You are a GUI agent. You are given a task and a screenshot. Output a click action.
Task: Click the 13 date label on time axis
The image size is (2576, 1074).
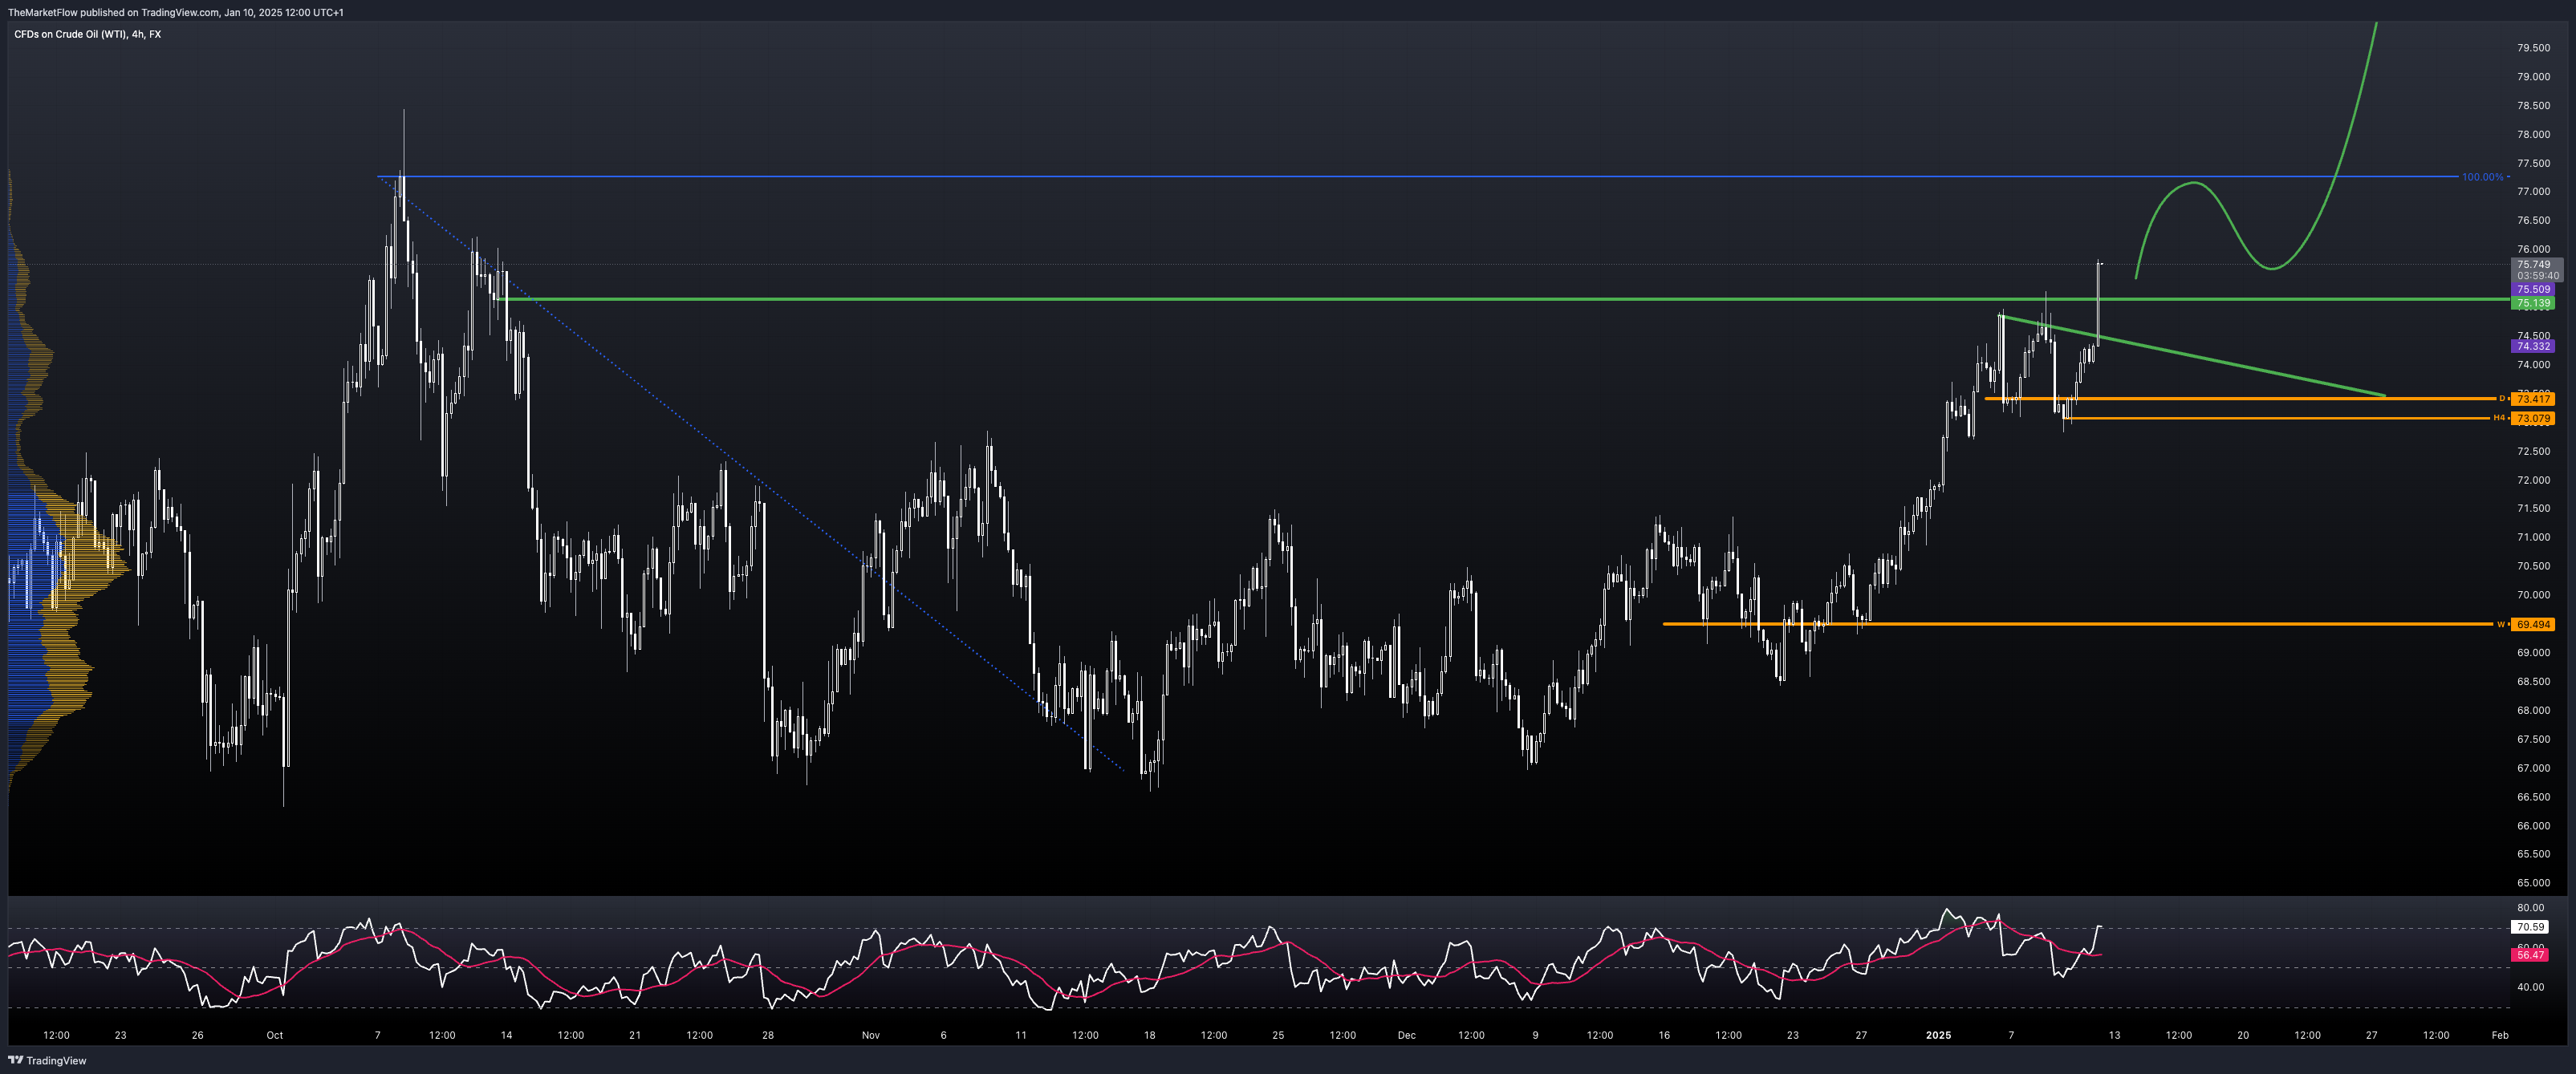click(x=2115, y=1035)
